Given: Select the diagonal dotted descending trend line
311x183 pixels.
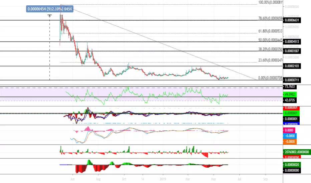Looking at the screenshot, I should (158, 42).
